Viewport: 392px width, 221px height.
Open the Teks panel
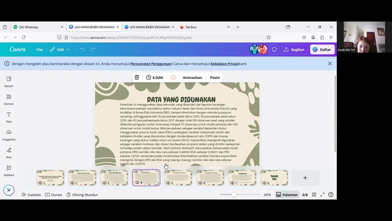(9, 118)
